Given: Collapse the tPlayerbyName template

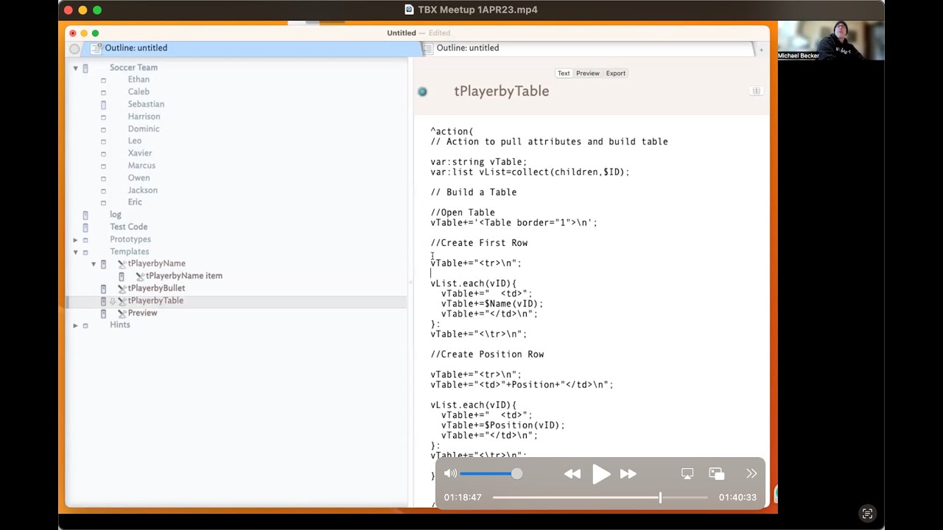Looking at the screenshot, I should 94,264.
